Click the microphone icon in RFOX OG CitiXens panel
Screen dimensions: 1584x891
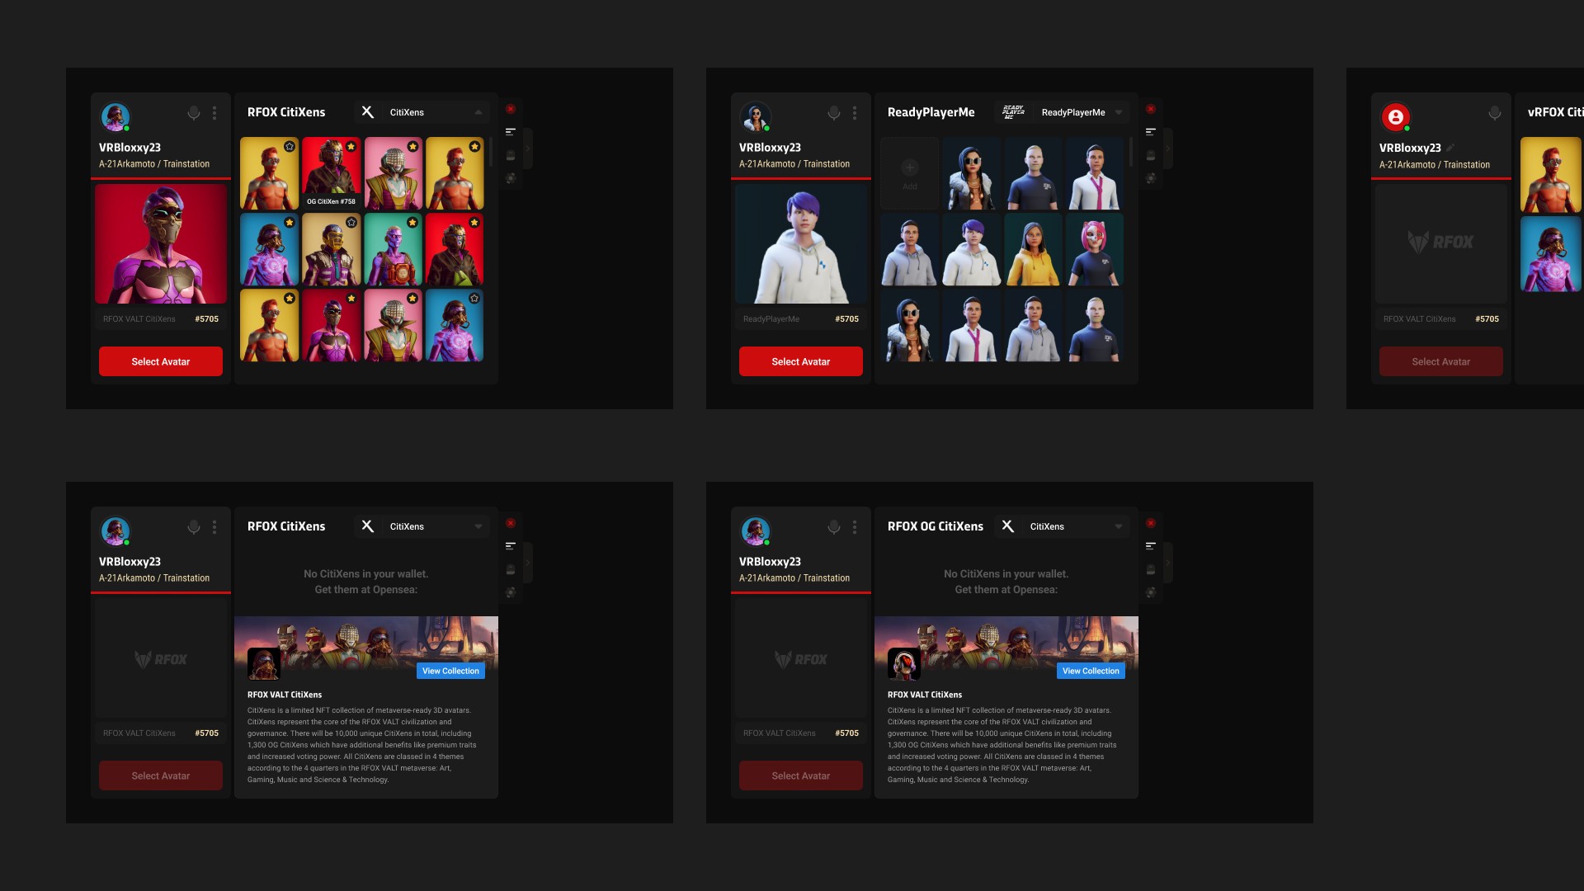tap(834, 527)
